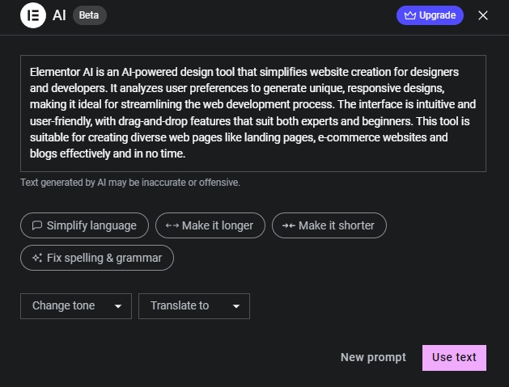Image resolution: width=509 pixels, height=387 pixels.
Task: Click the crown icon in the Upgrade button
Action: point(409,15)
